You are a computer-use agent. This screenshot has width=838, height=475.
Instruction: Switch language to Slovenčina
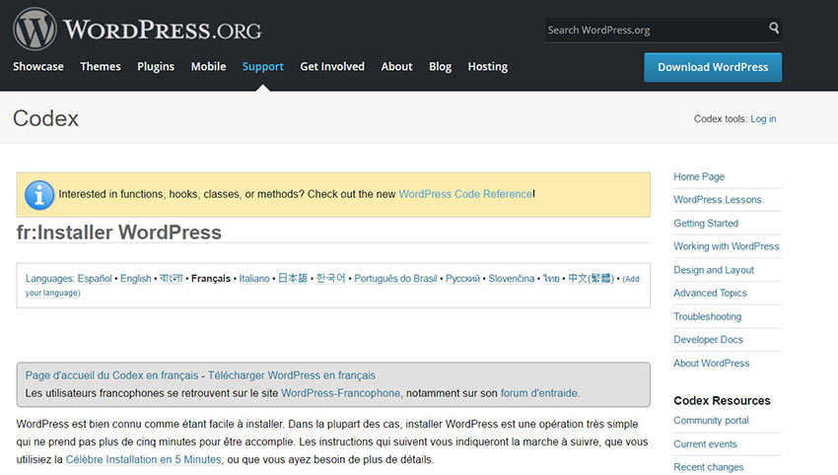pos(512,278)
